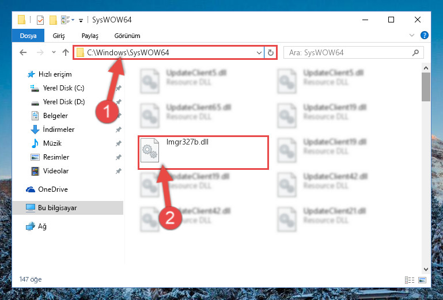Click the pin icon next to İndirmeler

118,130
